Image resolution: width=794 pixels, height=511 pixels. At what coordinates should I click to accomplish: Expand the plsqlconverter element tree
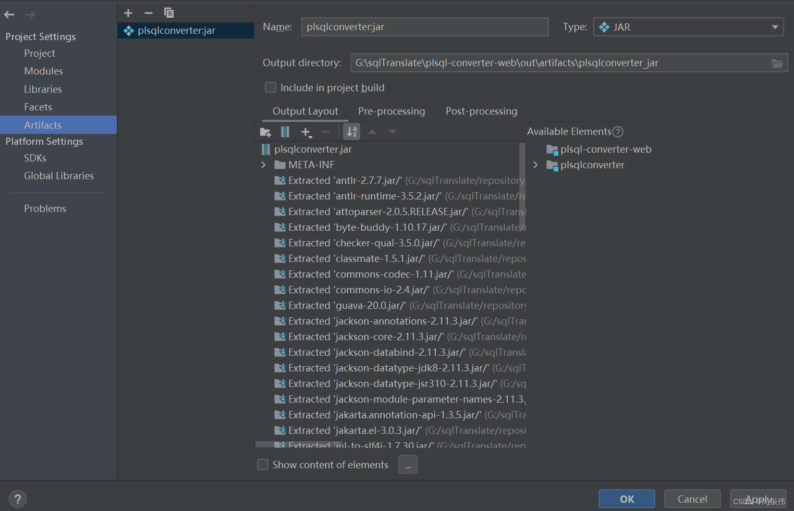click(x=535, y=165)
